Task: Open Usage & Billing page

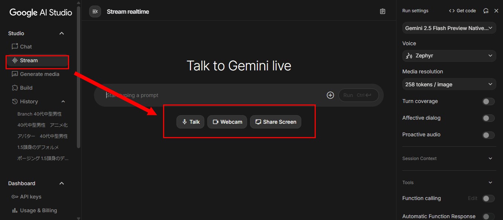Action: tap(38, 210)
